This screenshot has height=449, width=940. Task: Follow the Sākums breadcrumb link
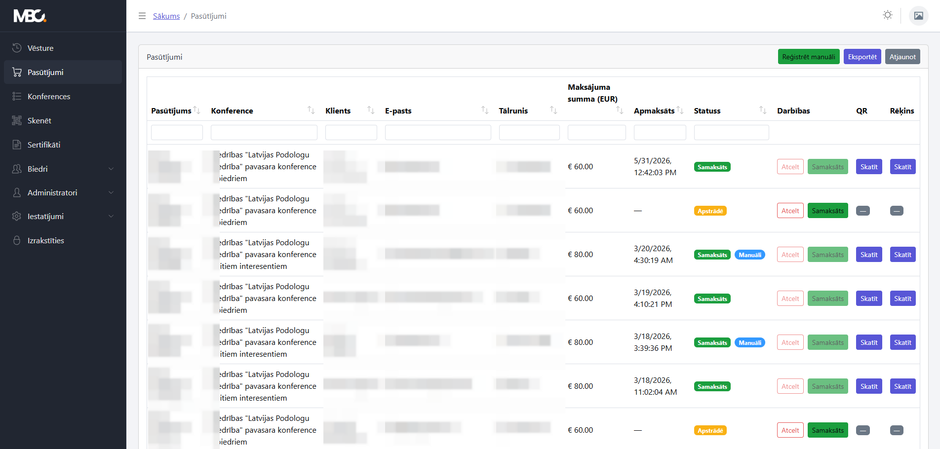(x=166, y=16)
